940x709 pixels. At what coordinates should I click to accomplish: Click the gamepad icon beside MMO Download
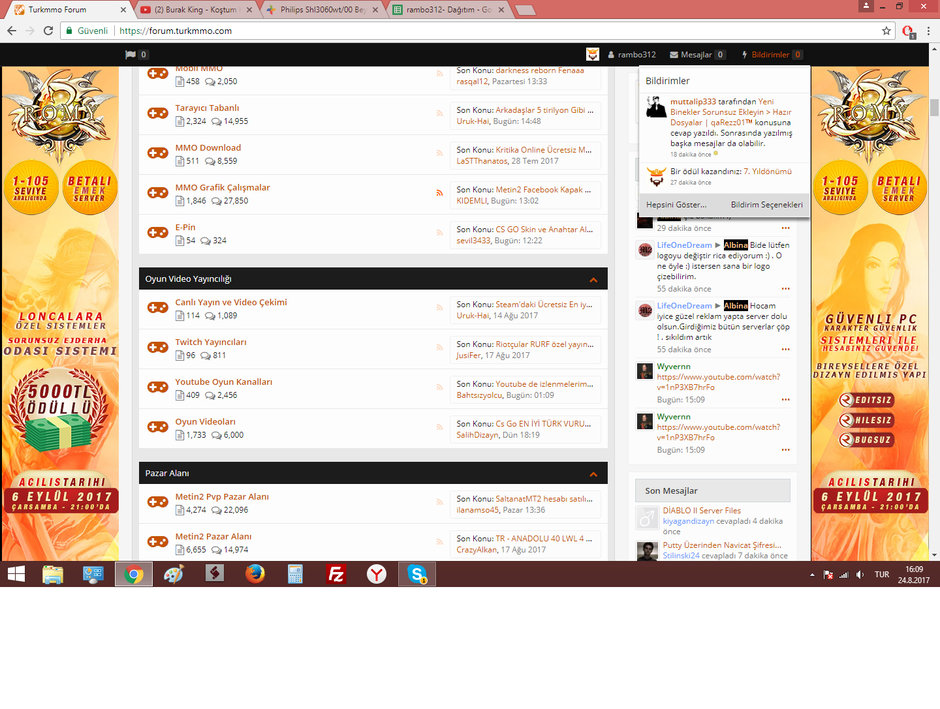click(157, 153)
